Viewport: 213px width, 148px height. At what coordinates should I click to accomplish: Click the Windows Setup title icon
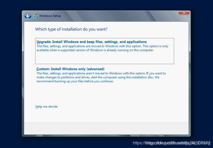(36, 16)
